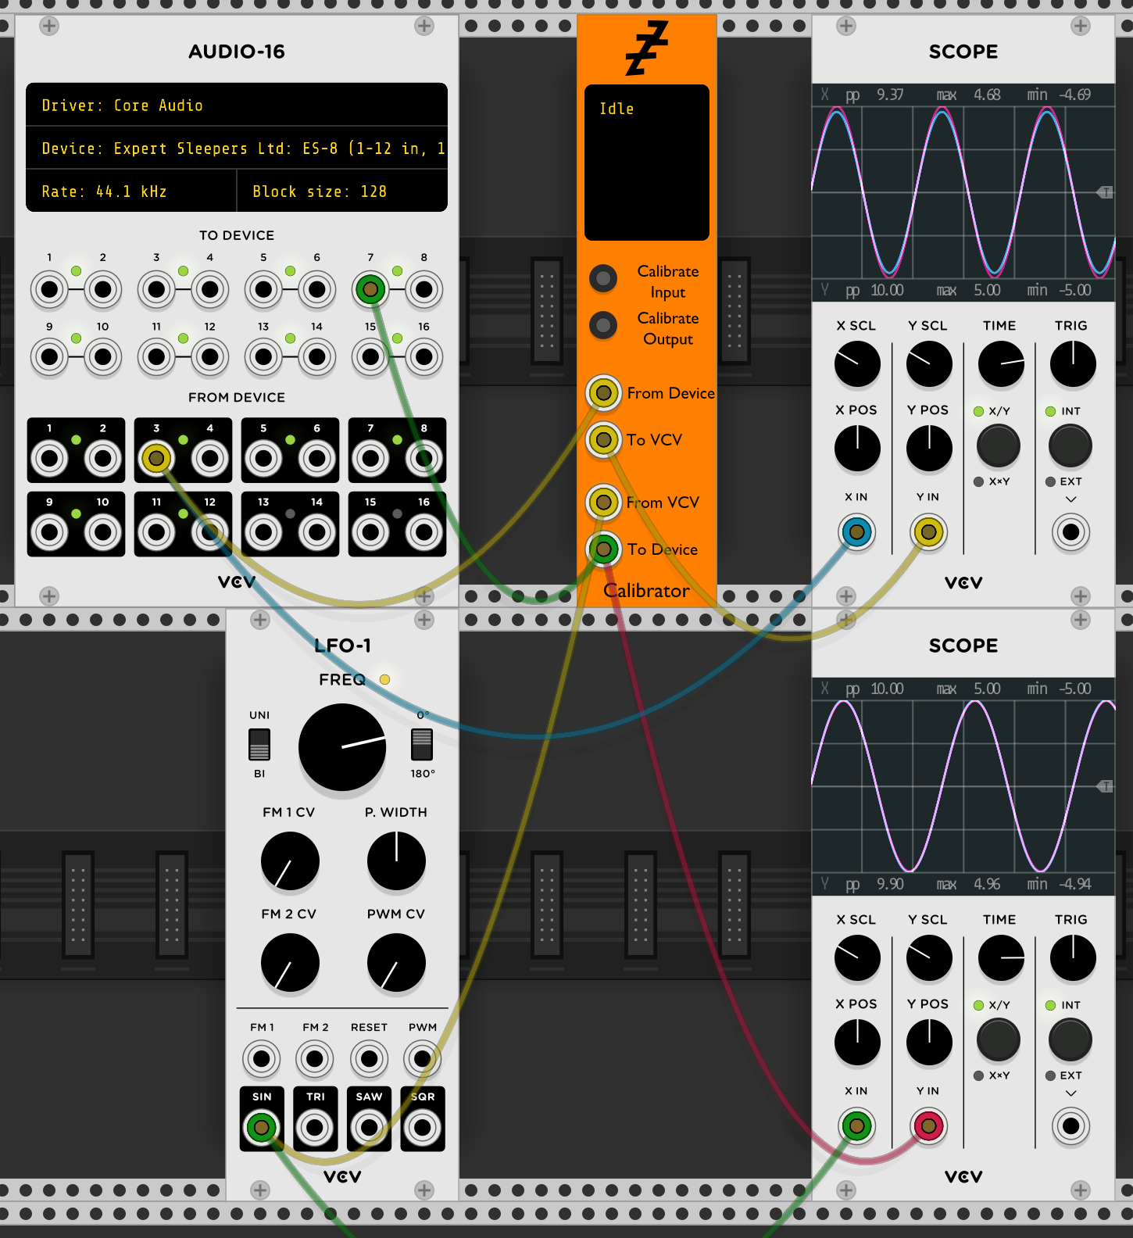Click the LFO-1 FM 2 input jack
This screenshot has width=1133, height=1238.
click(316, 1060)
